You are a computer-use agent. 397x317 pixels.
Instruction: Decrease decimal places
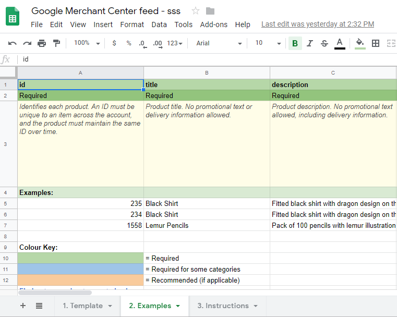tap(143, 43)
